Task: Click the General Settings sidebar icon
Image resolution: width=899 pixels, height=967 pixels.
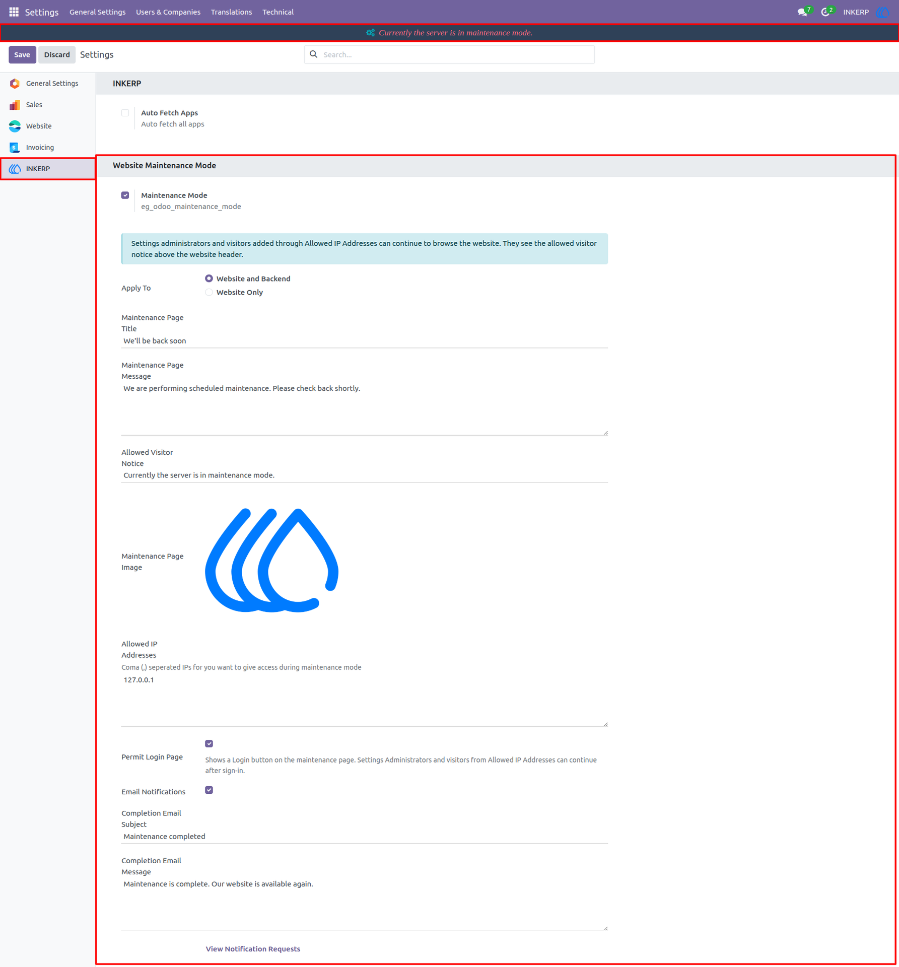Action: pyautogui.click(x=15, y=84)
